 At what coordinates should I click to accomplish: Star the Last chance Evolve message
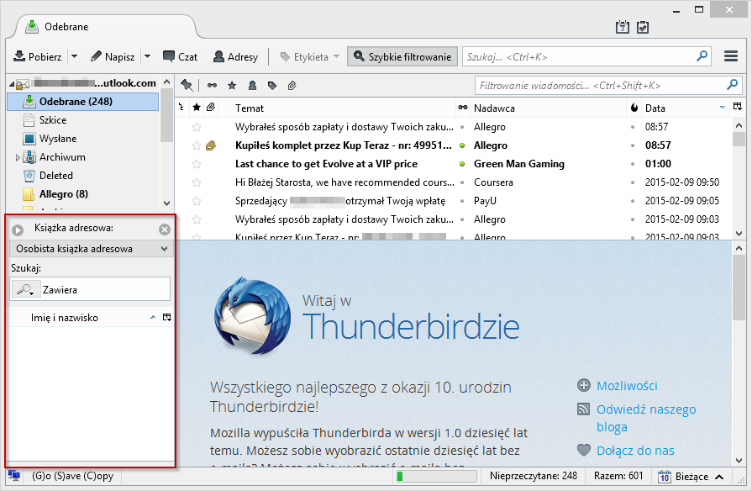pyautogui.click(x=196, y=164)
